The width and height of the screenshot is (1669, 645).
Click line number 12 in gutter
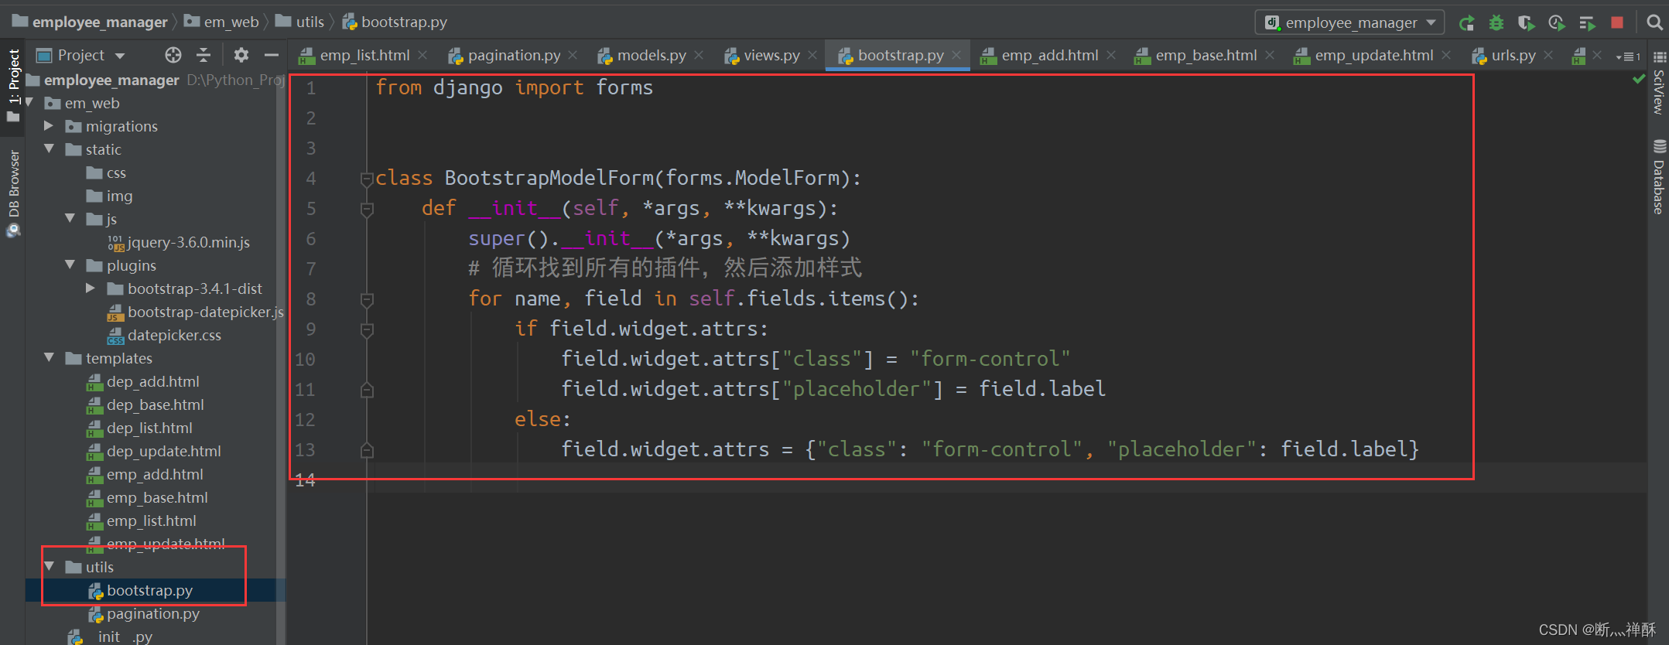click(x=305, y=420)
